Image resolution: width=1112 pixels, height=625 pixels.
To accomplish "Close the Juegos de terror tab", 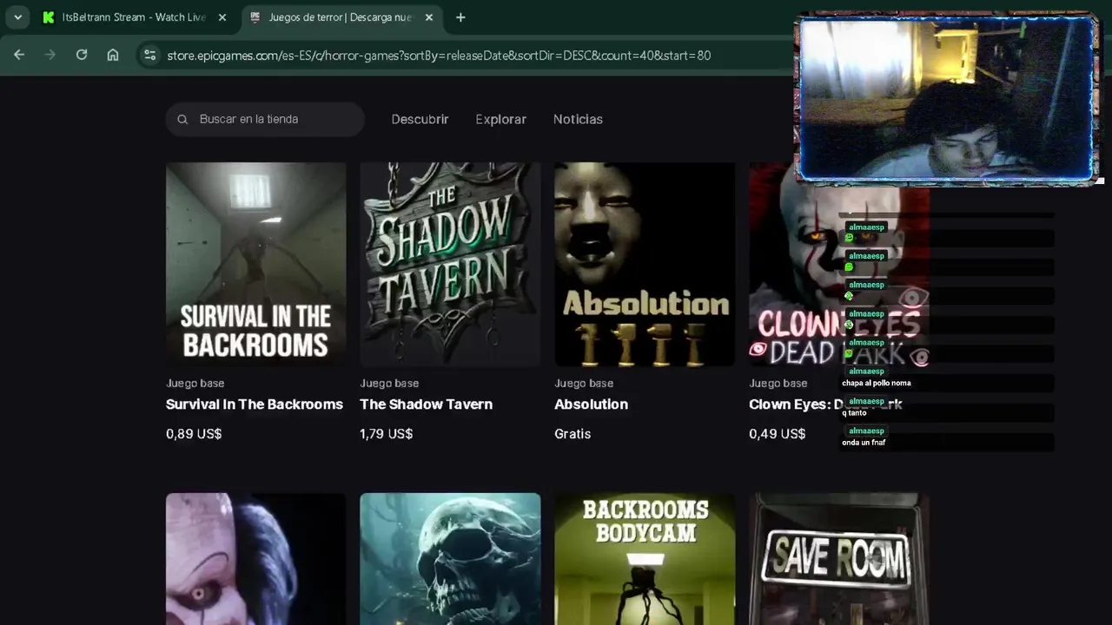I will pyautogui.click(x=428, y=17).
